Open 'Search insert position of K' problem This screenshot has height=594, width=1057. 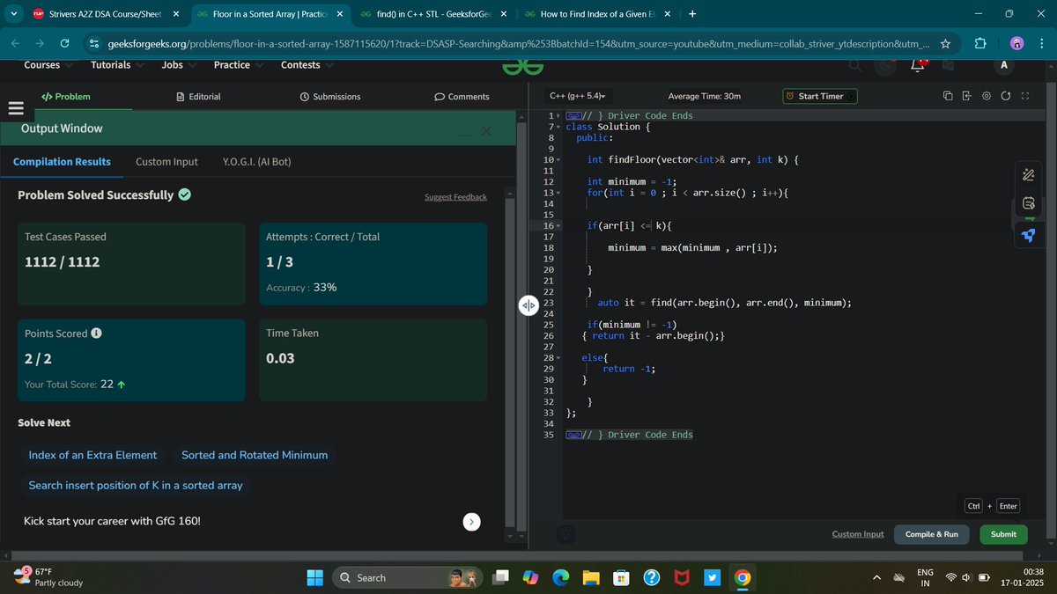coord(136,485)
